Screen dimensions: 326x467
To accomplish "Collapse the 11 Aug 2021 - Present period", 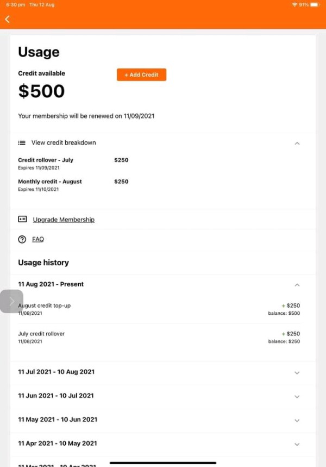I will [x=297, y=285].
